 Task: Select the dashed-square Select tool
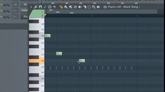[x=89, y=7]
